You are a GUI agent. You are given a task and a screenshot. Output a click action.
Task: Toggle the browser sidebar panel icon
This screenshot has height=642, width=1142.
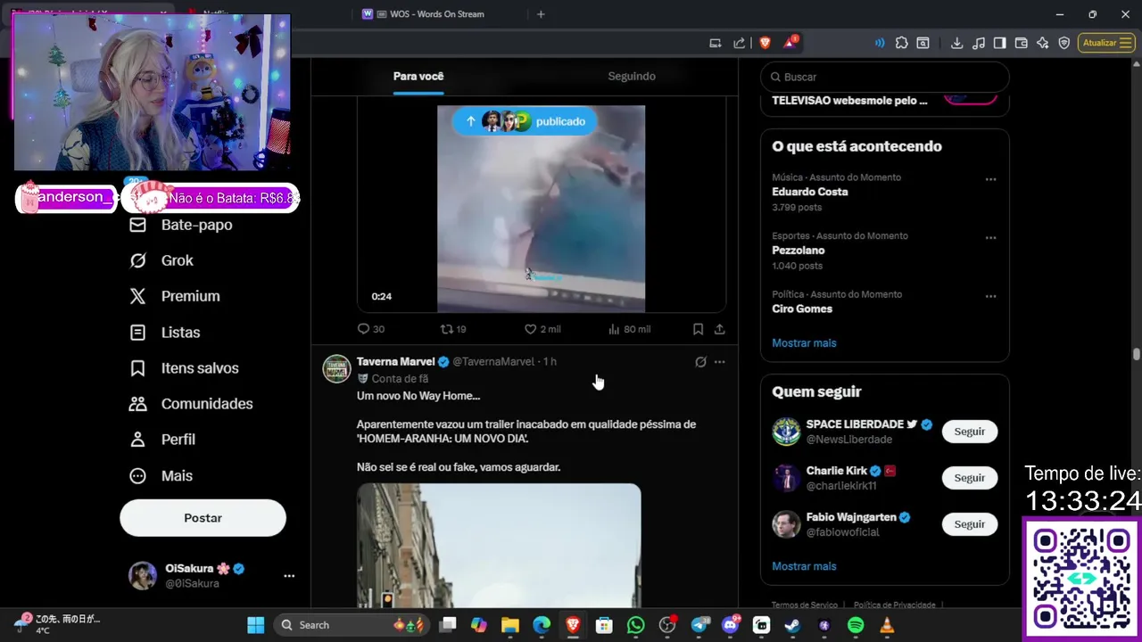pos(1000,43)
